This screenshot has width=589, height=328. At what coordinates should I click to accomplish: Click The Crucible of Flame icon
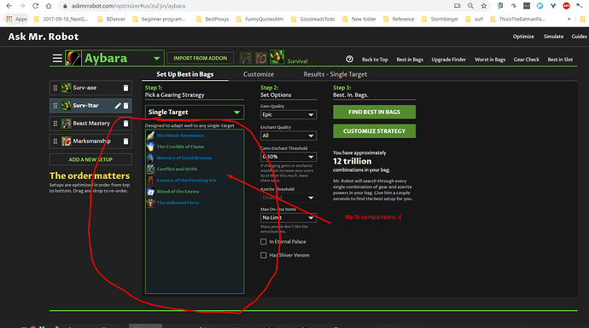[150, 147]
